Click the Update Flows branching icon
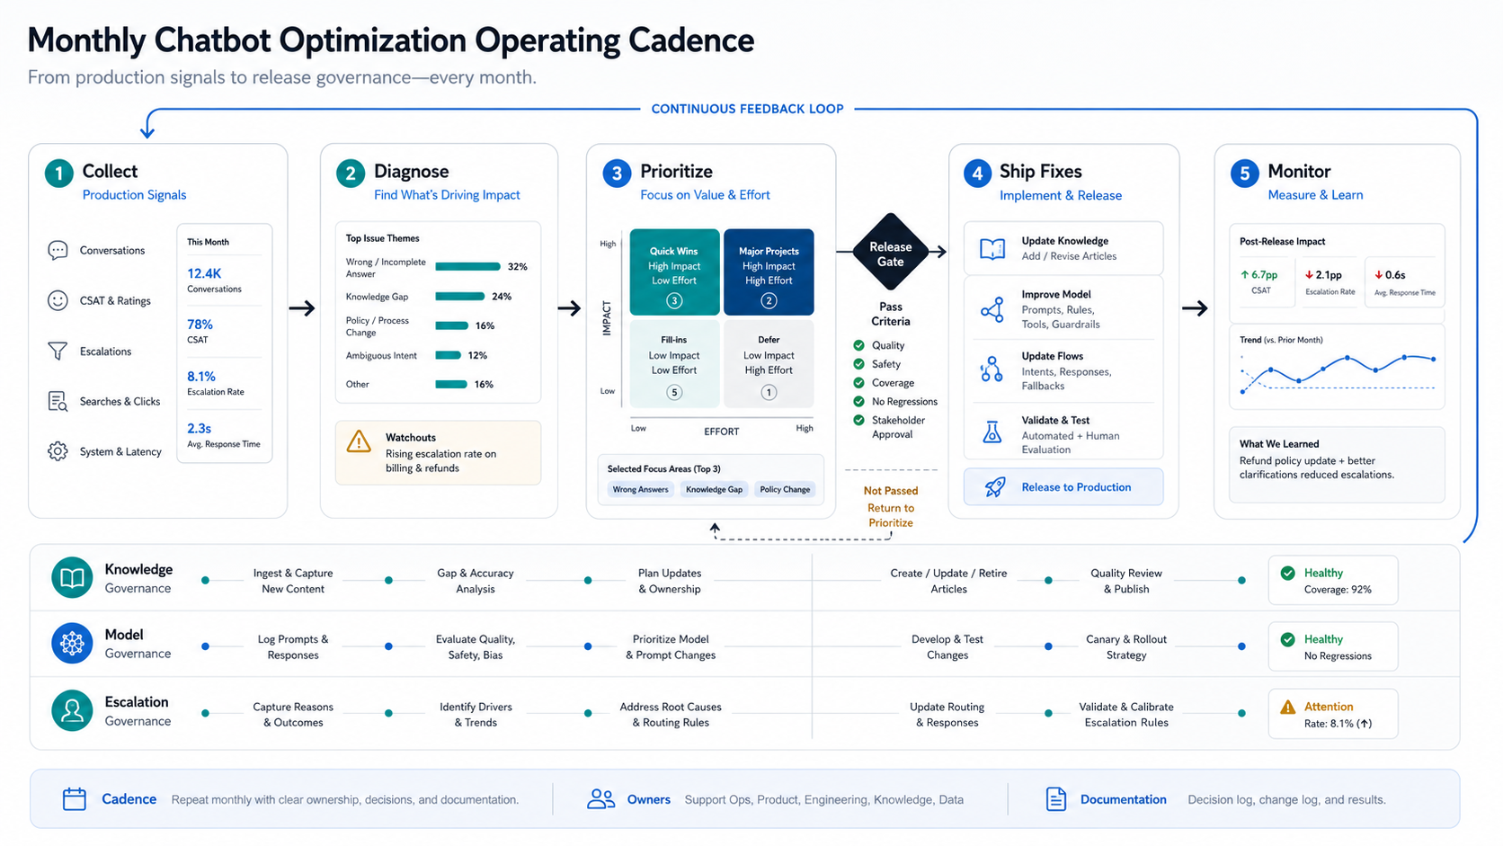The width and height of the screenshot is (1503, 846). (x=992, y=369)
